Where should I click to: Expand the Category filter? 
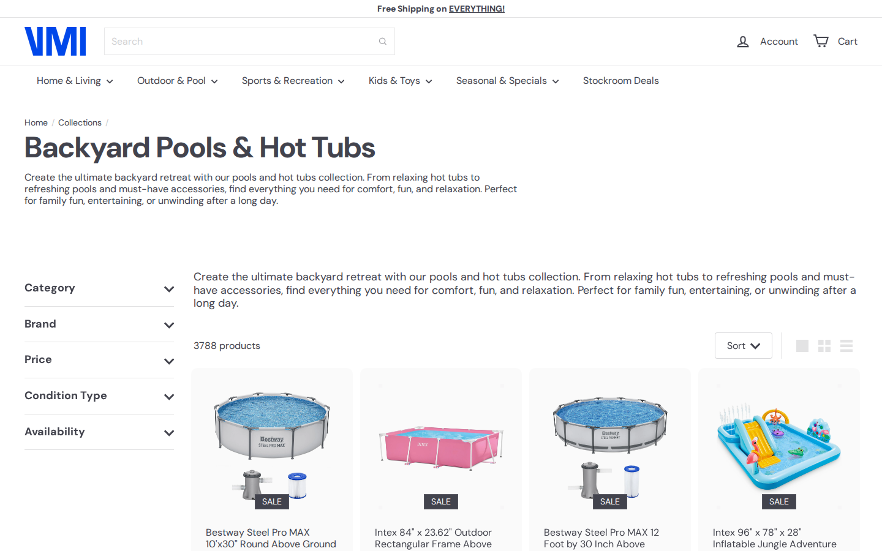[99, 288]
